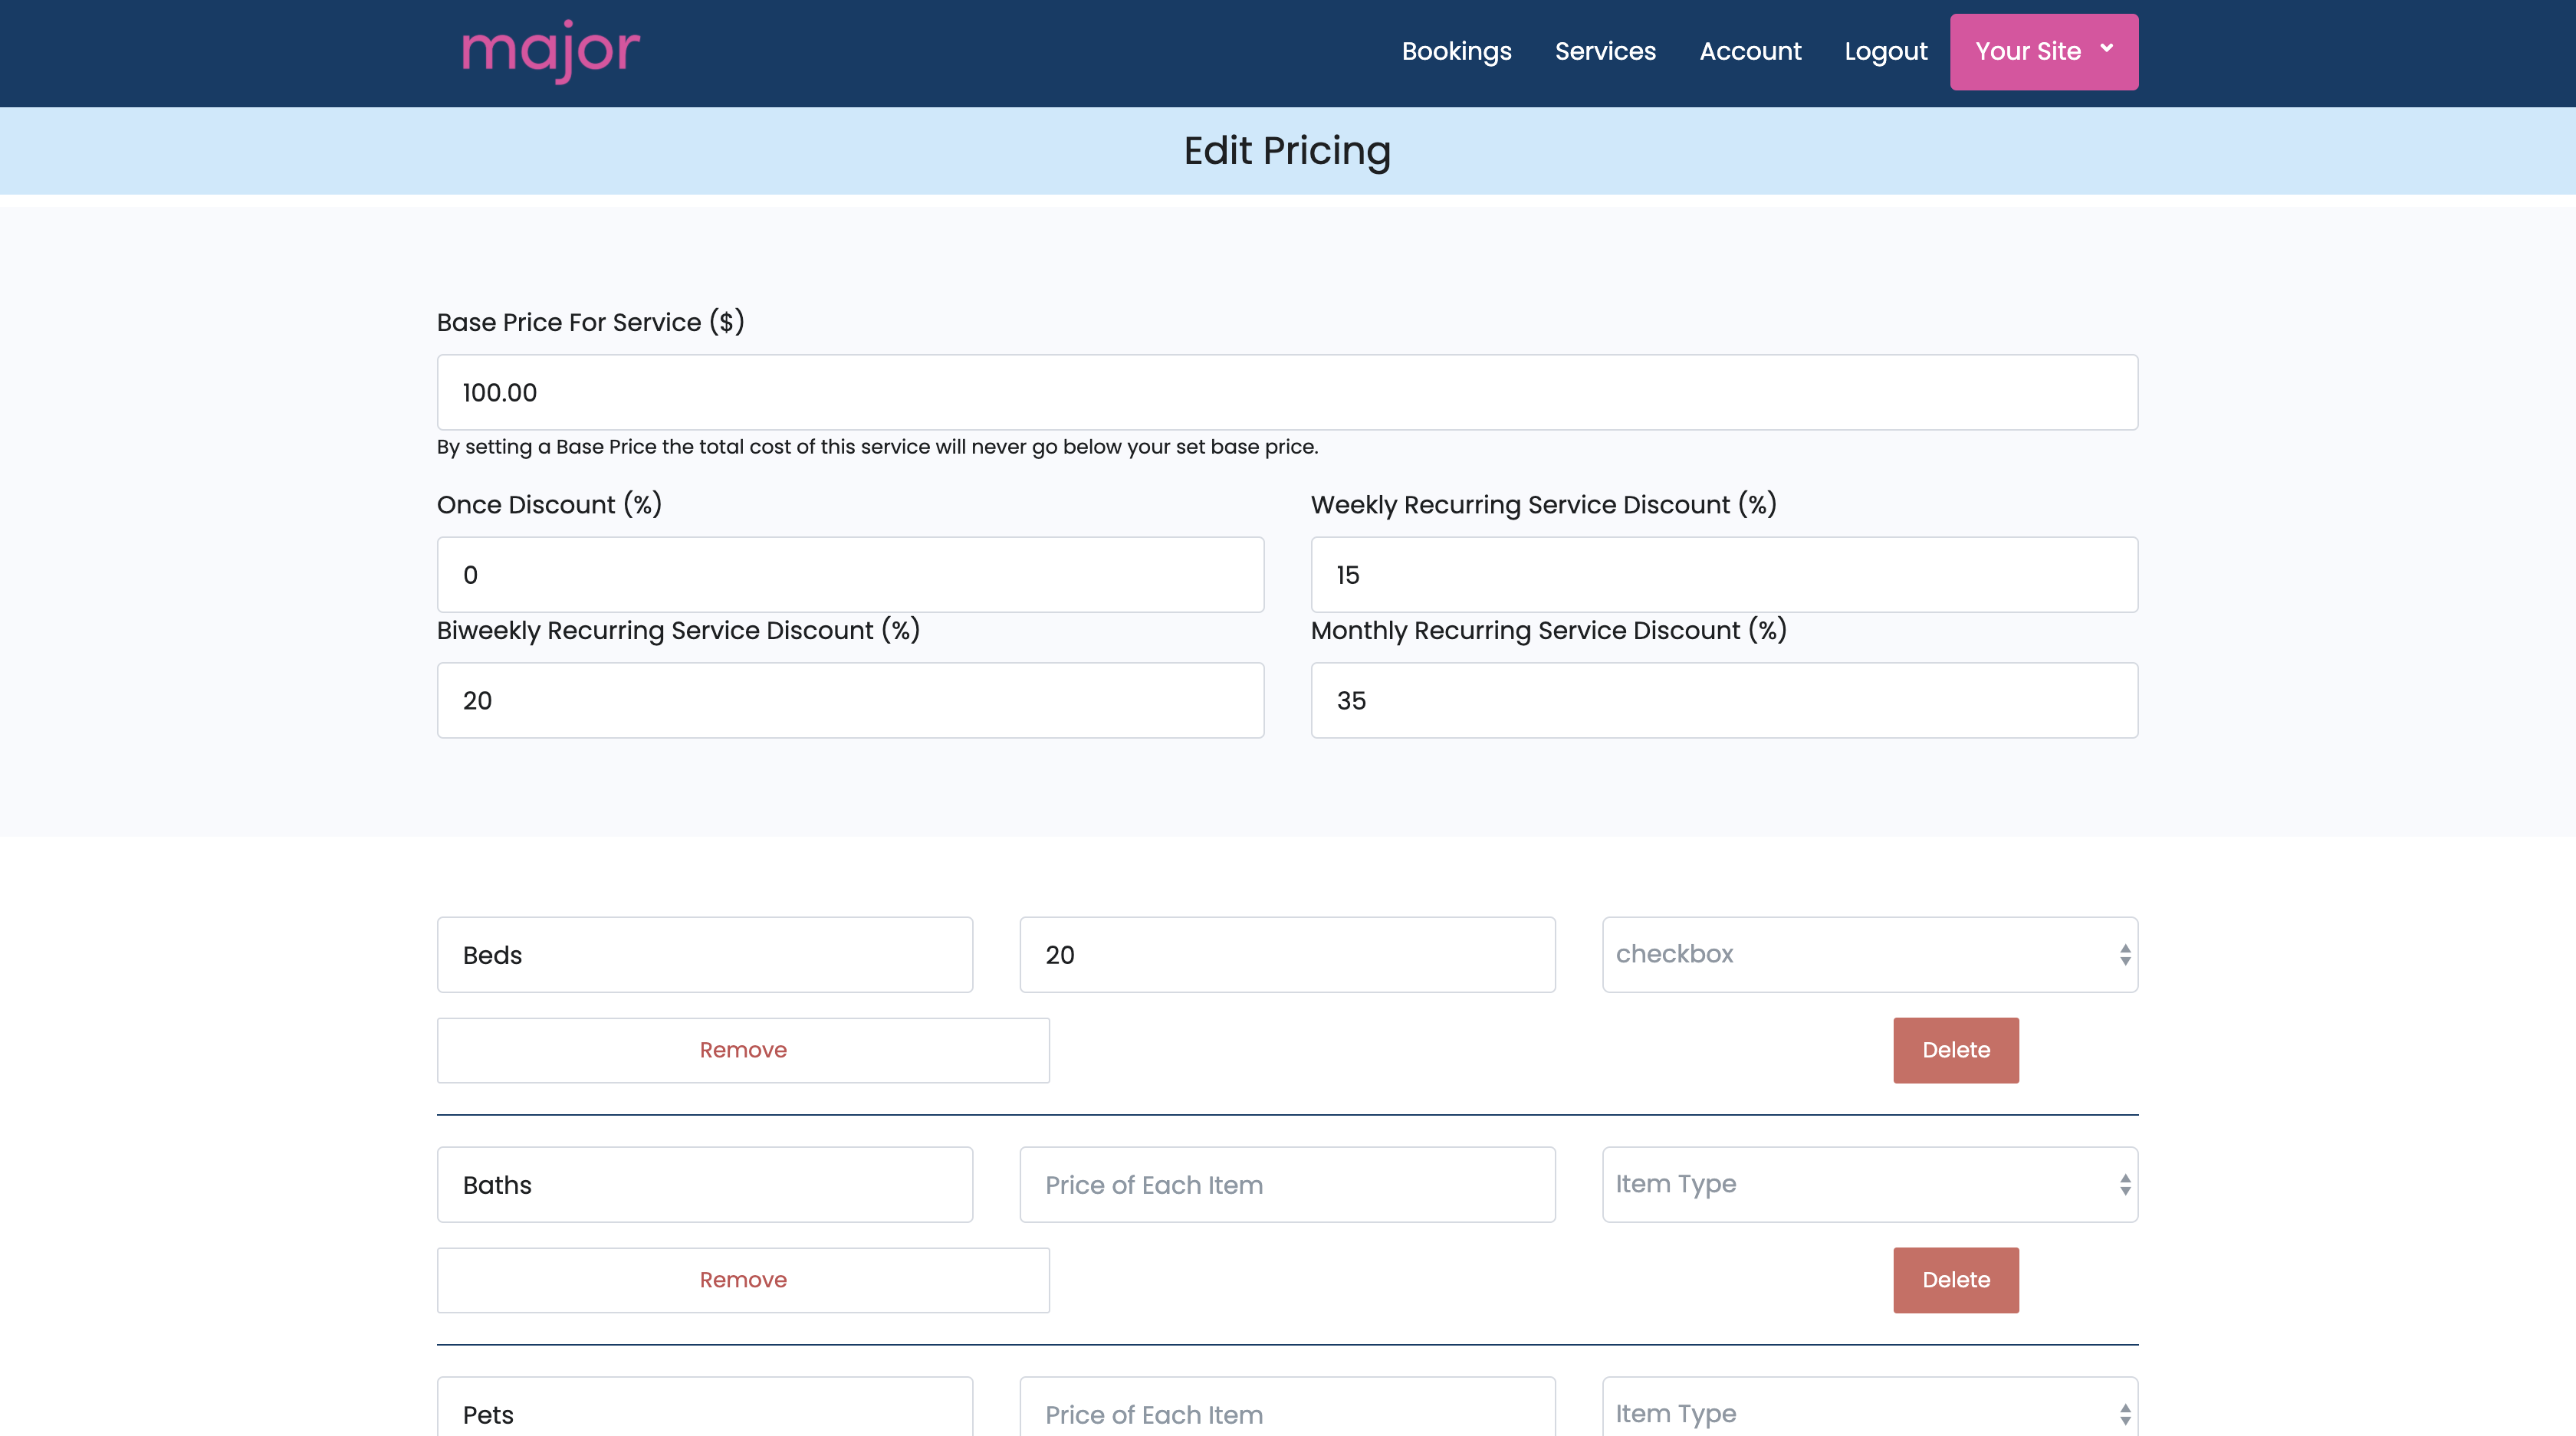Expand the Your Site dropdown chevron
The width and height of the screenshot is (2576, 1436).
[2106, 49]
